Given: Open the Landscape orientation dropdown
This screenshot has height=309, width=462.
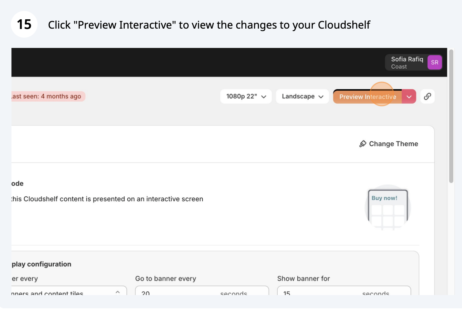Looking at the screenshot, I should coord(302,97).
